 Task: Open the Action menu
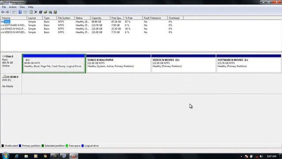13,7
